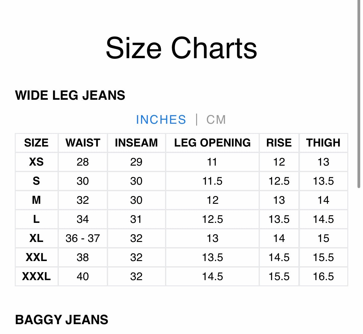Click the XXL thigh value 15.5
363x334 pixels.
323,257
